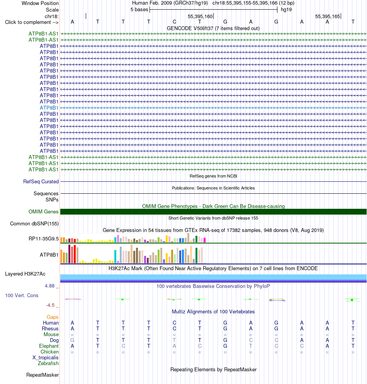
Task: Click the 'Window Position' label
Action: 40,3
